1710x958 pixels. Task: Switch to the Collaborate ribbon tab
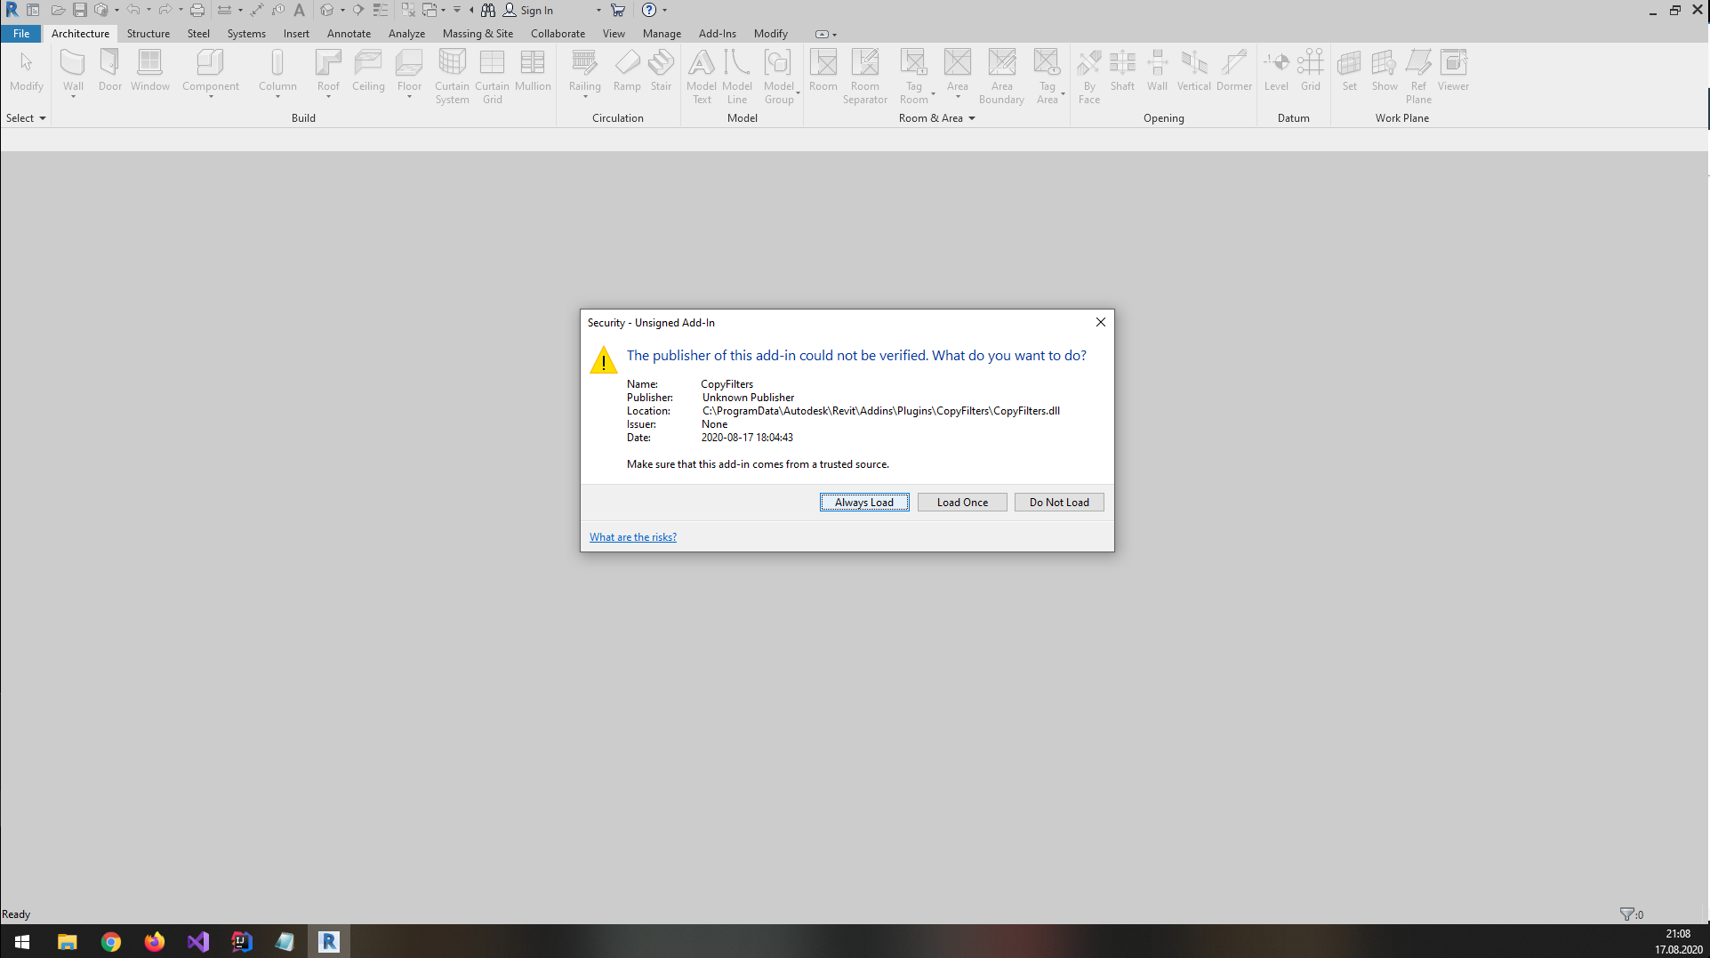(558, 34)
